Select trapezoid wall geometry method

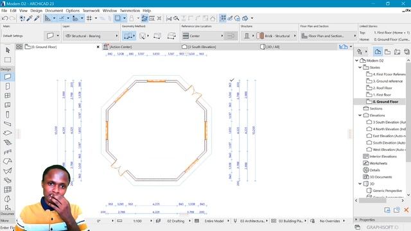(x=143, y=36)
